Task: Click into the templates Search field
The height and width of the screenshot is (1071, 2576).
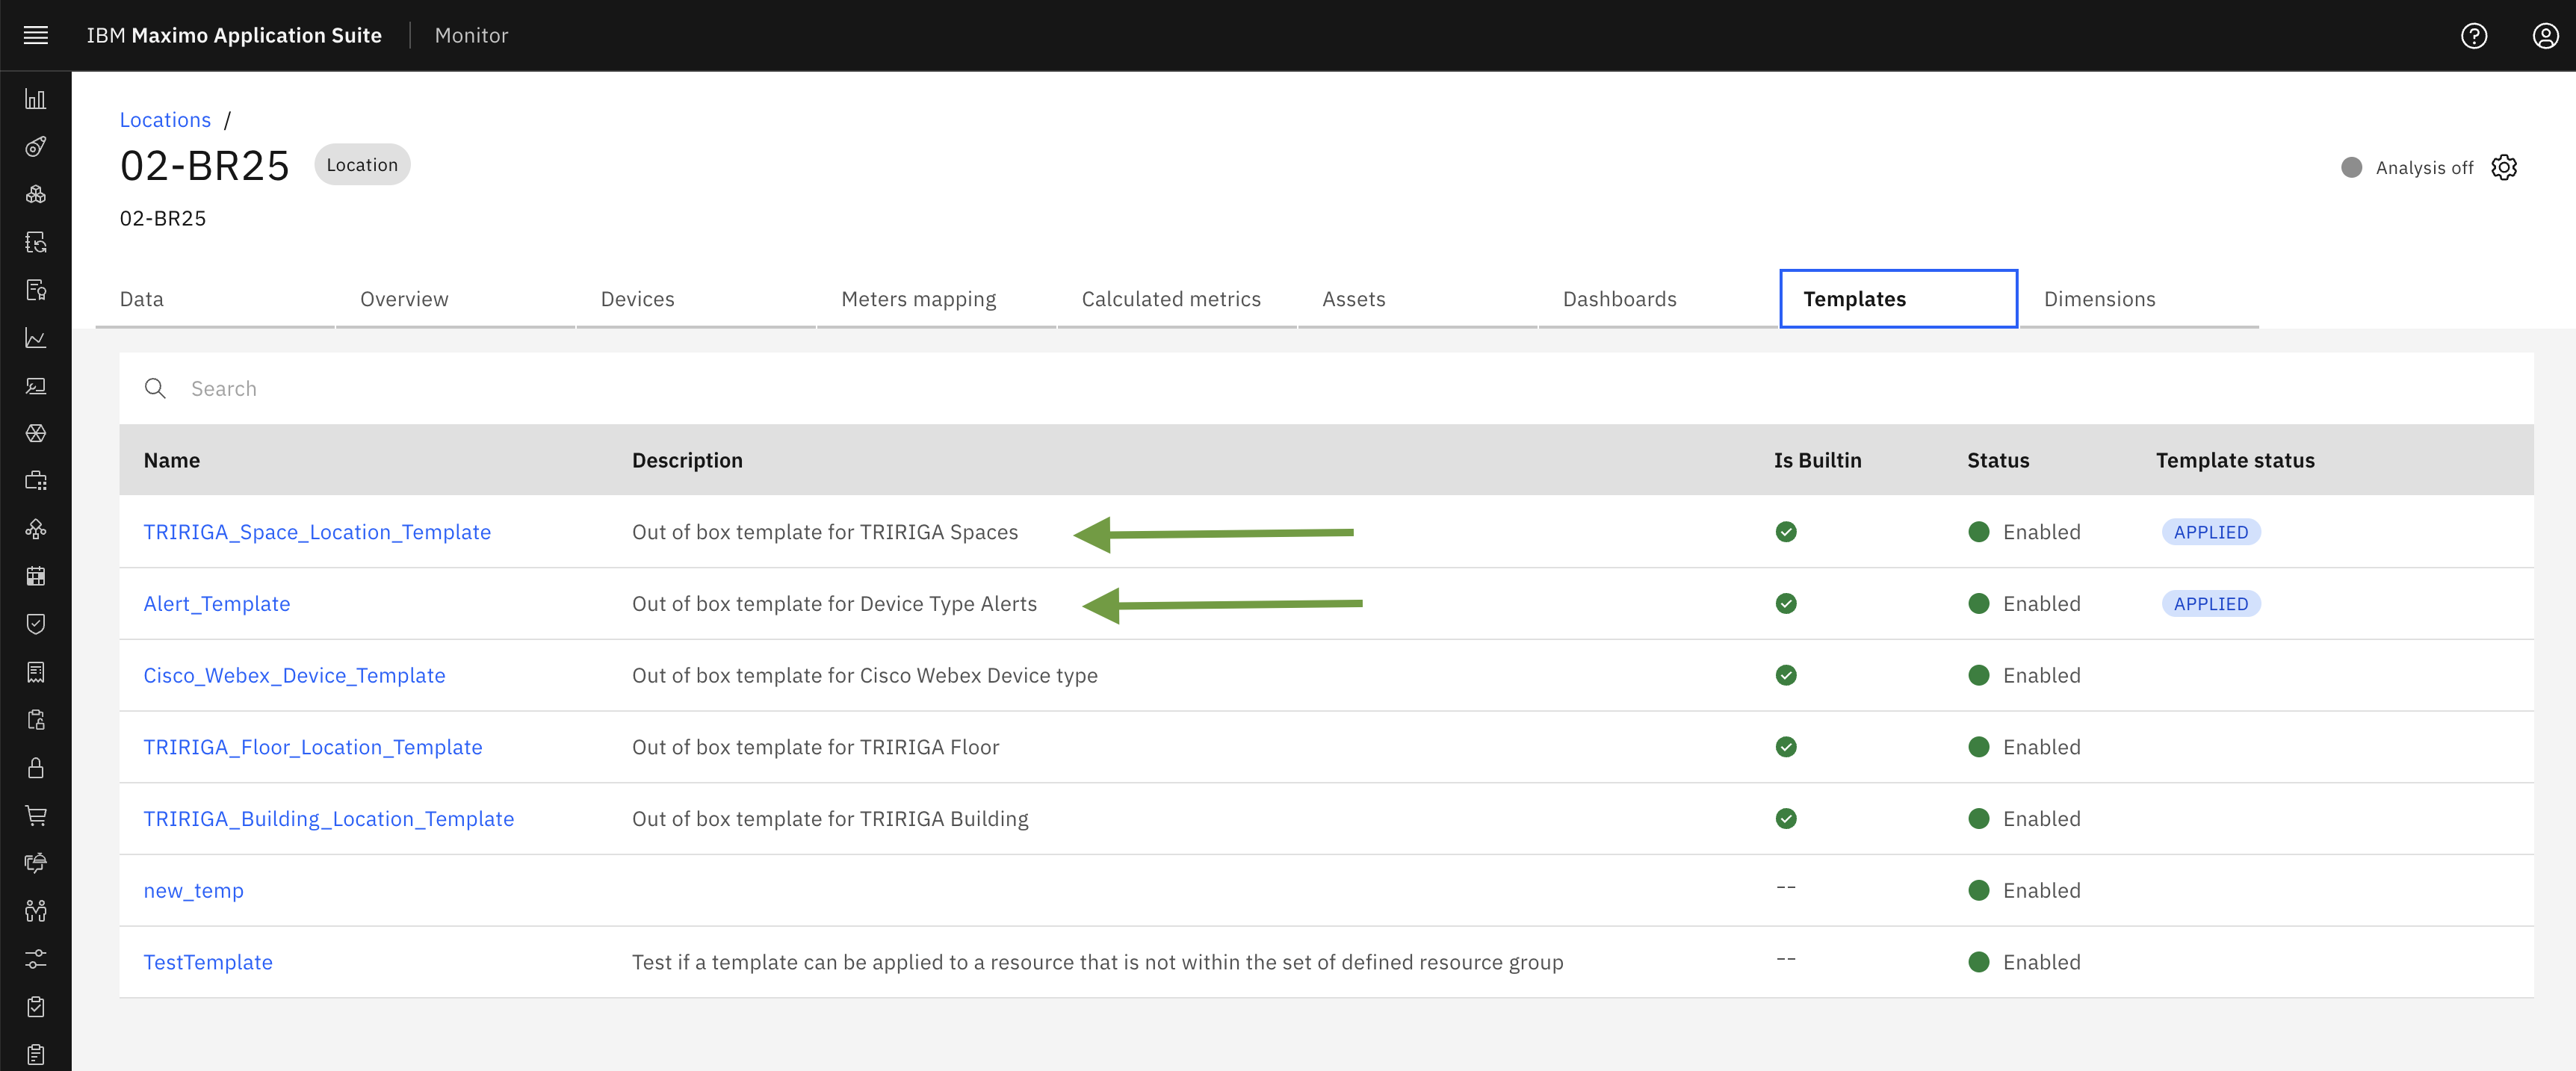Action: (1326, 388)
